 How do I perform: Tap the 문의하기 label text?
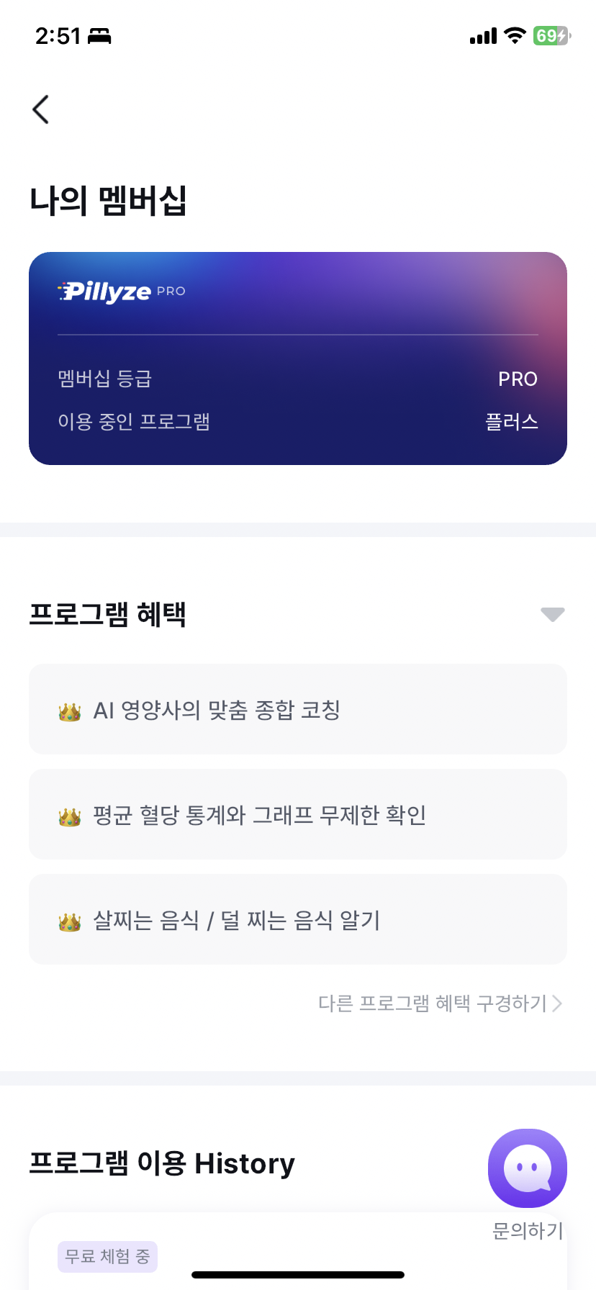tap(527, 1231)
